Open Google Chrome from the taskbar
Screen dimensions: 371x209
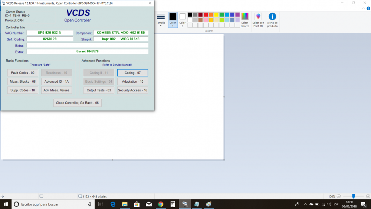coord(161,204)
